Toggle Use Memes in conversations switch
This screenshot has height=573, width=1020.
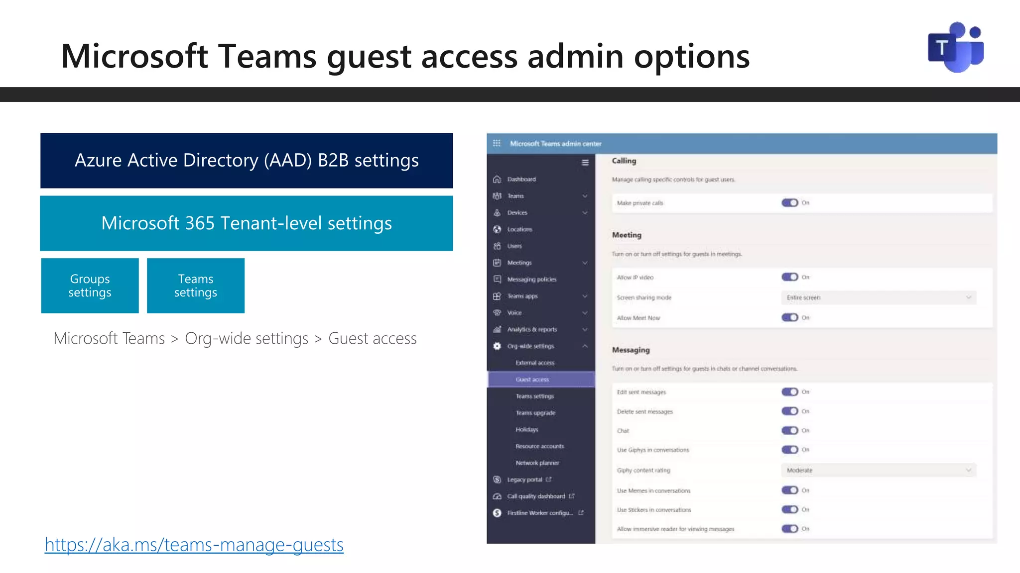pyautogui.click(x=790, y=490)
